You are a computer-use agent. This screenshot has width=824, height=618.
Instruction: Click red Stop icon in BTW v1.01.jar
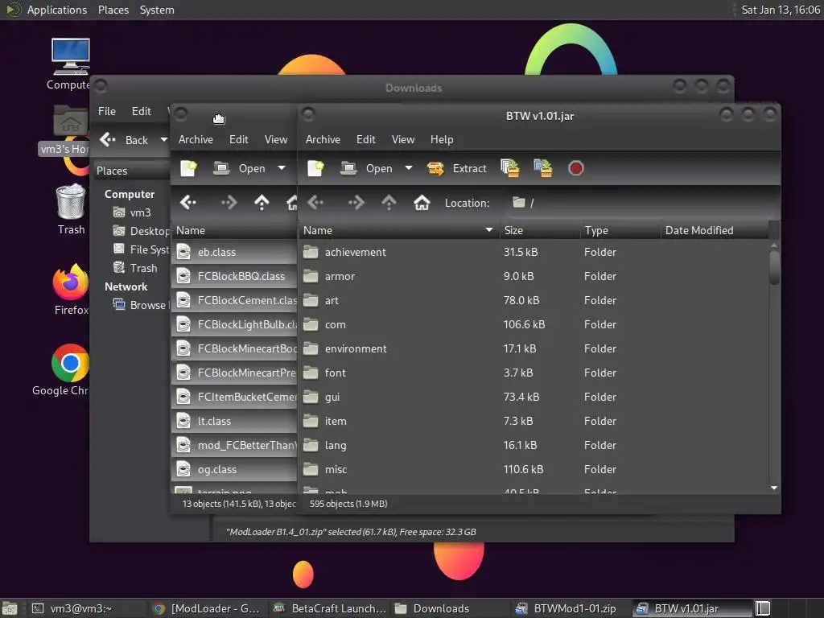tap(576, 168)
